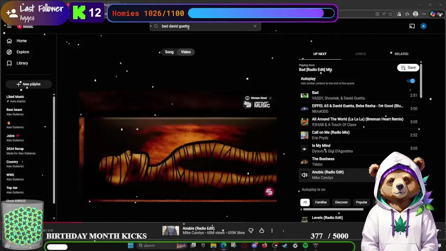The image size is (446, 251).
Task: Click the search box with 'bad david guetta'
Action: click(x=206, y=26)
